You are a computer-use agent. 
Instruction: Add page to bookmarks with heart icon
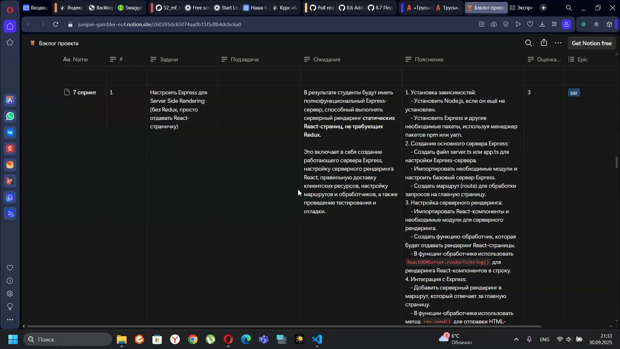[530, 24]
